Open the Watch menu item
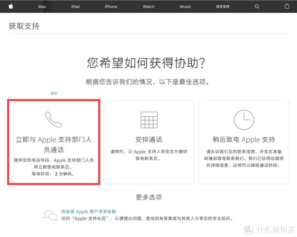Viewport: 297px width, 237px height. (148, 7)
